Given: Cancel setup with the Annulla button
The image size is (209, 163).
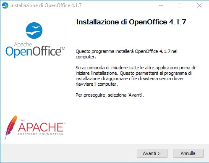Looking at the screenshot, I should (188, 153).
